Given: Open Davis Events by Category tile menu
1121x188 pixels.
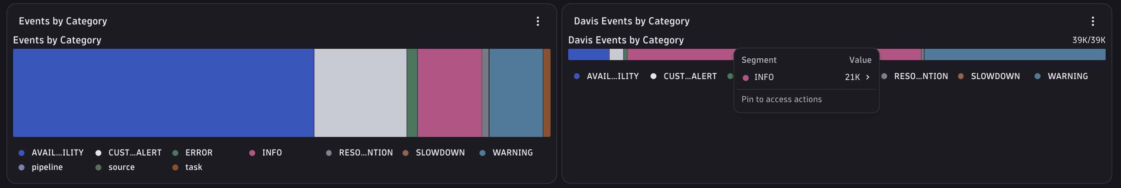Looking at the screenshot, I should (x=1093, y=21).
